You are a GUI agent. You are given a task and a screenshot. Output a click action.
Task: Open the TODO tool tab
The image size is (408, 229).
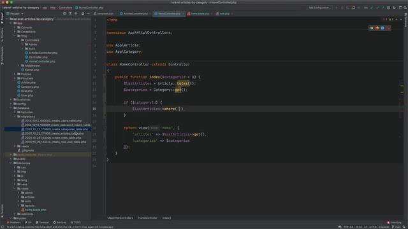pos(76,223)
